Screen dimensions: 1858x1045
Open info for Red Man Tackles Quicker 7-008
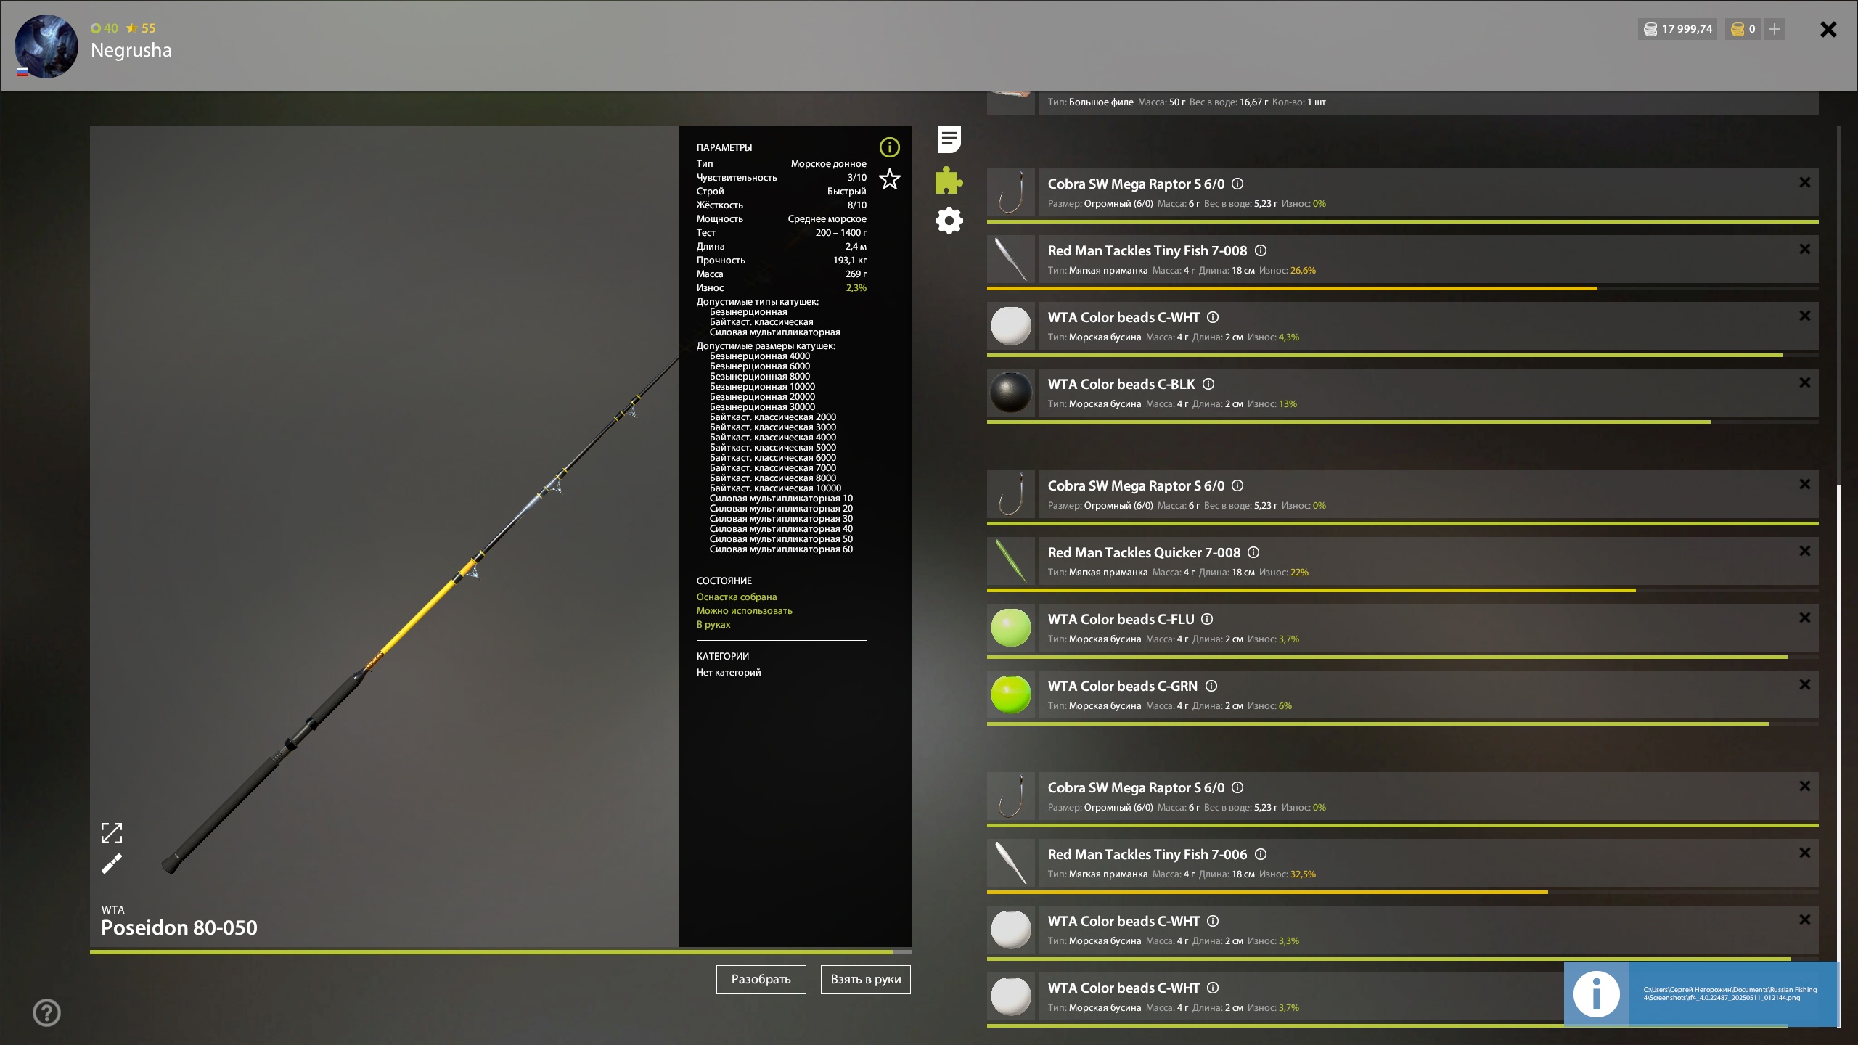pyautogui.click(x=1253, y=552)
